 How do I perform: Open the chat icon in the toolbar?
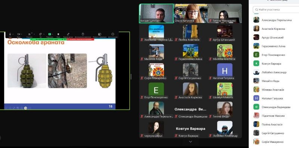pos(40,34)
